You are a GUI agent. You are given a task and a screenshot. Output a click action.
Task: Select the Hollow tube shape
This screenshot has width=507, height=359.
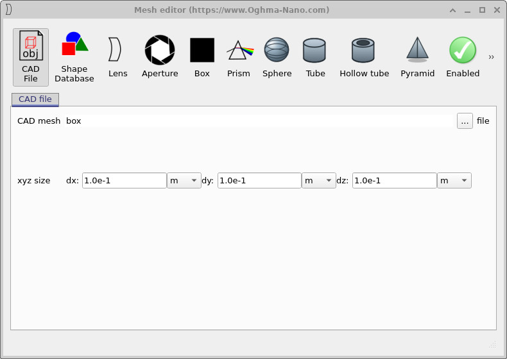click(364, 57)
